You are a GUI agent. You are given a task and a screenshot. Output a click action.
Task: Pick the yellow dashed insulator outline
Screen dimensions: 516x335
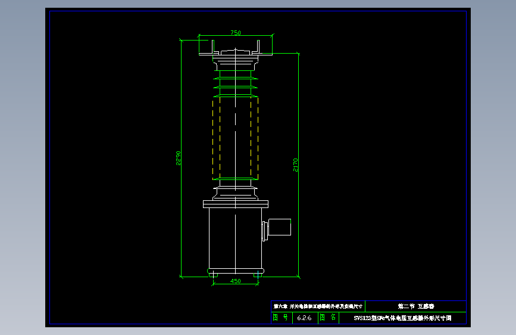[235, 138]
